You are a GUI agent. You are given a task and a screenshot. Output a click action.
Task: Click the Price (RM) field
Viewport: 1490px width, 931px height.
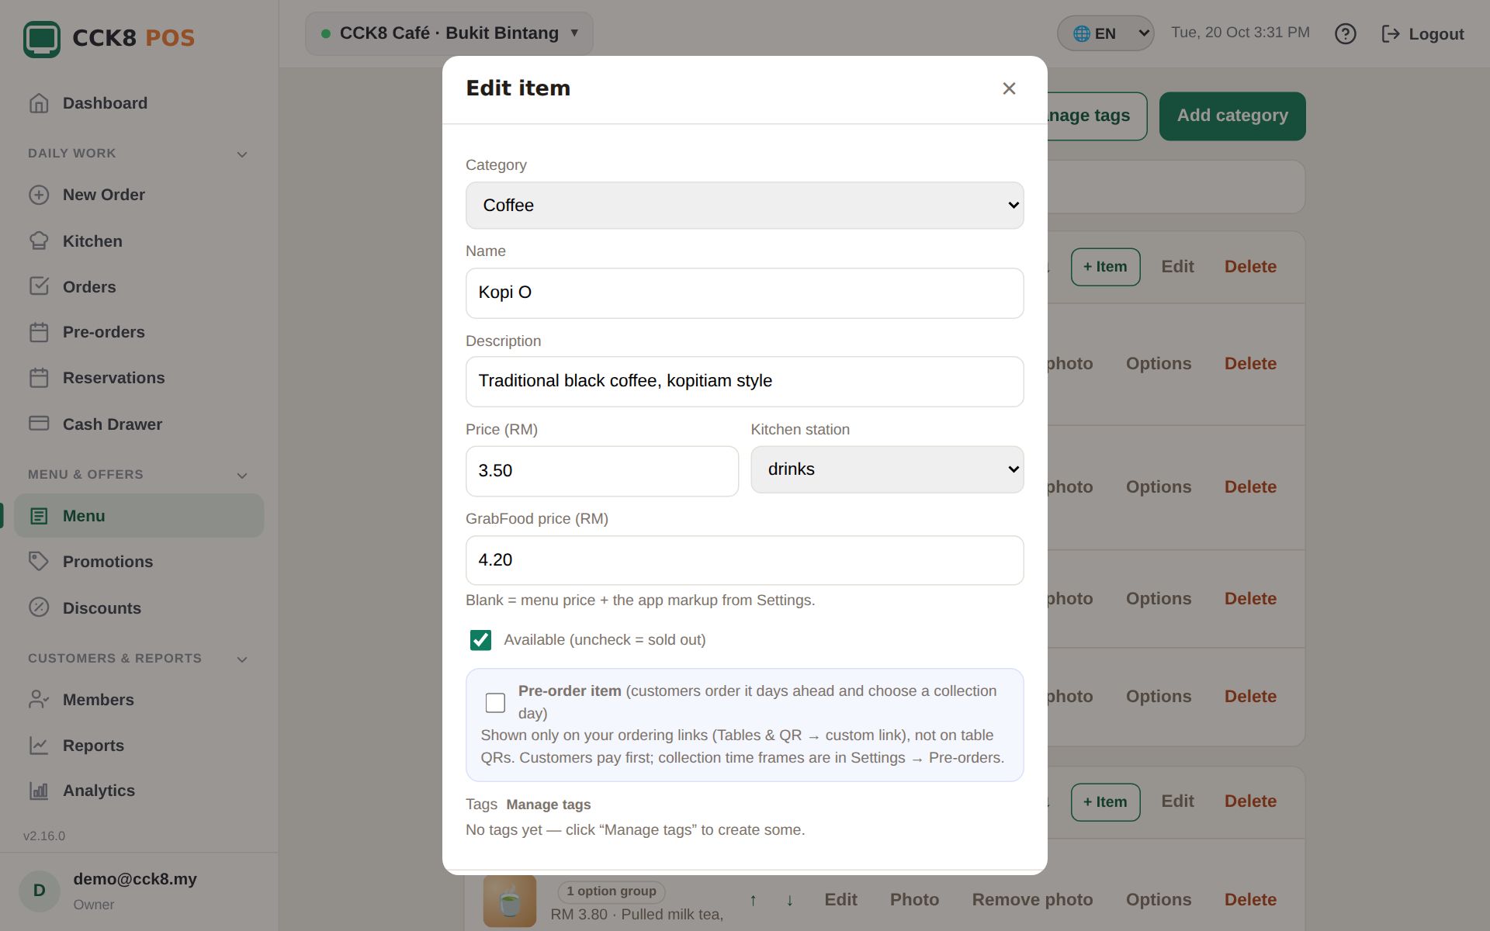601,471
